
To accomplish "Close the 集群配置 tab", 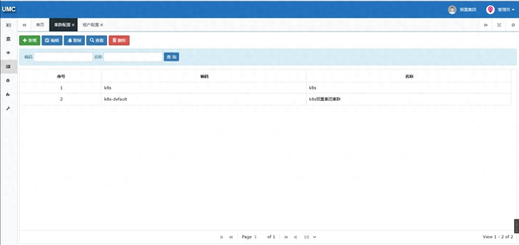I will [x=73, y=25].
